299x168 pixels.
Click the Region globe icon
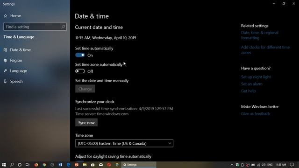pos(5,60)
